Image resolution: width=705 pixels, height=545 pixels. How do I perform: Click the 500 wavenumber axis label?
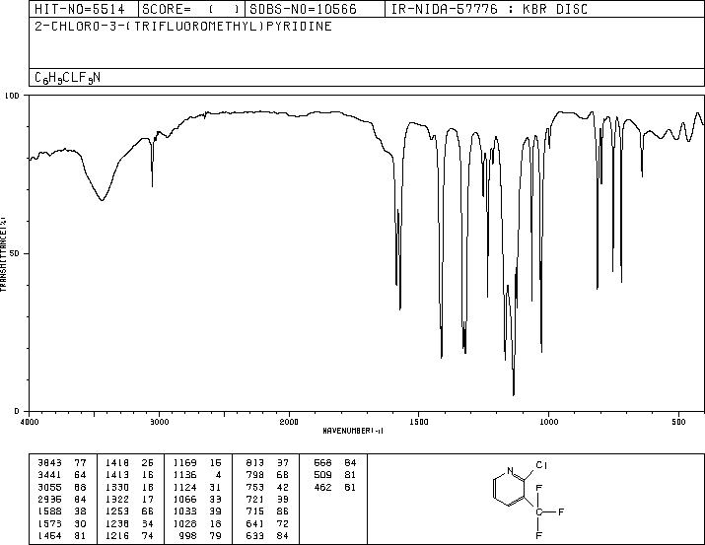(678, 422)
